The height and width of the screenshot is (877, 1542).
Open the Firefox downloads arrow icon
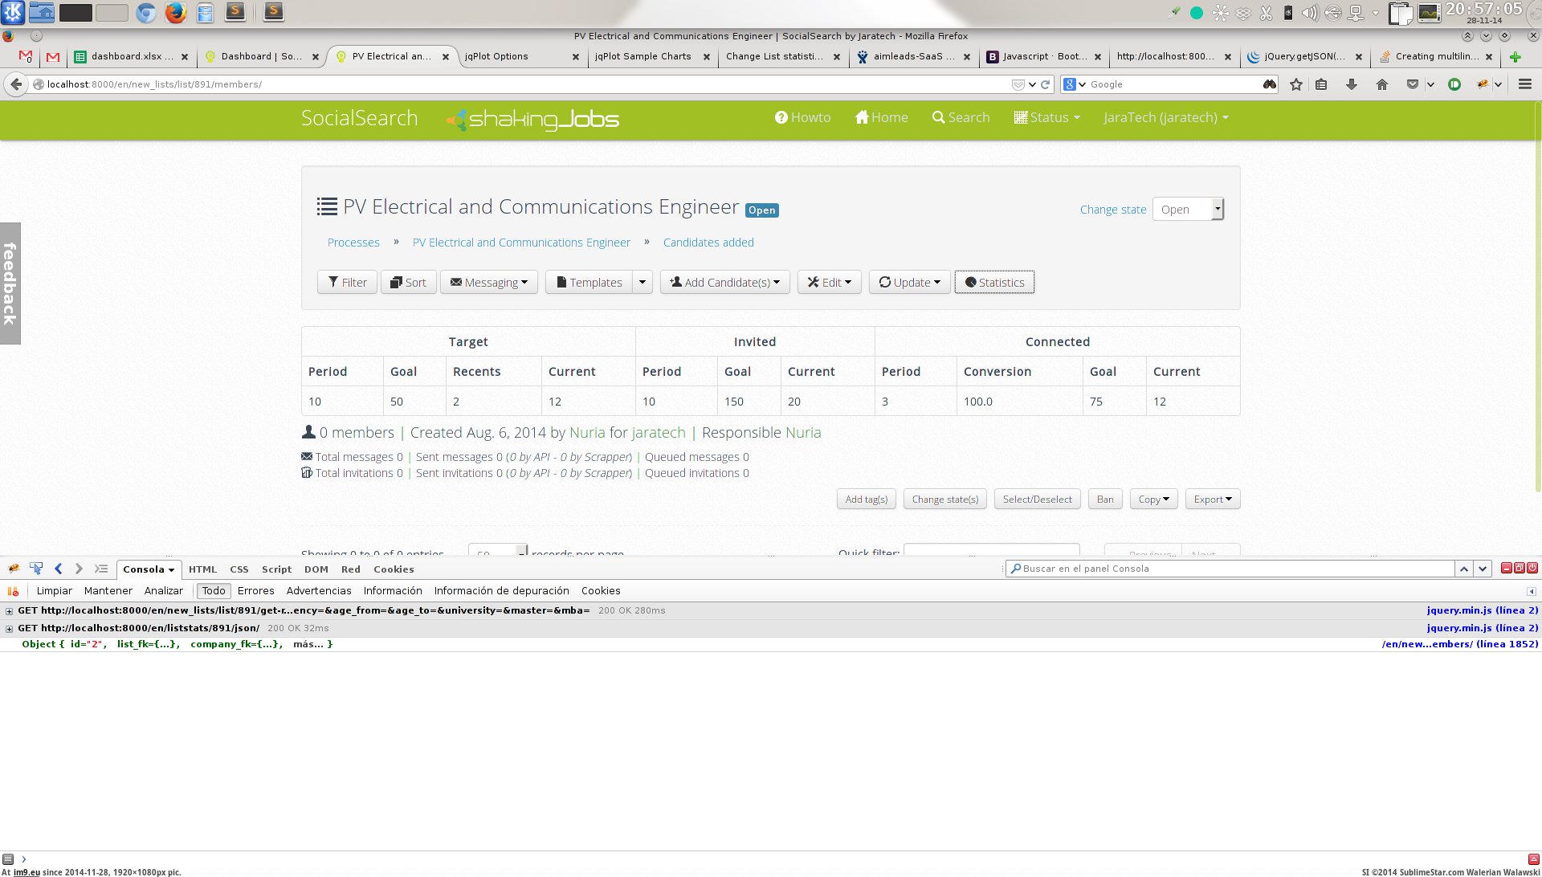tap(1352, 84)
